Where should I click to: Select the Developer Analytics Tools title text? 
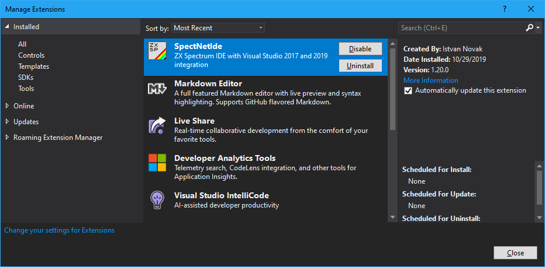point(225,158)
